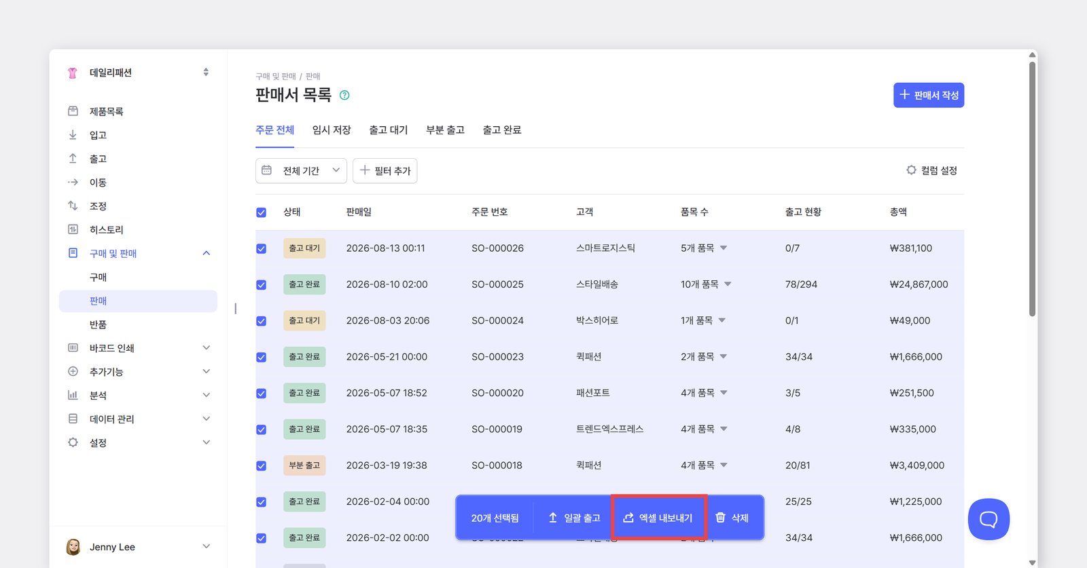Uncheck the row SO-000025 checkbox
This screenshot has width=1087, height=568.
(x=262, y=284)
